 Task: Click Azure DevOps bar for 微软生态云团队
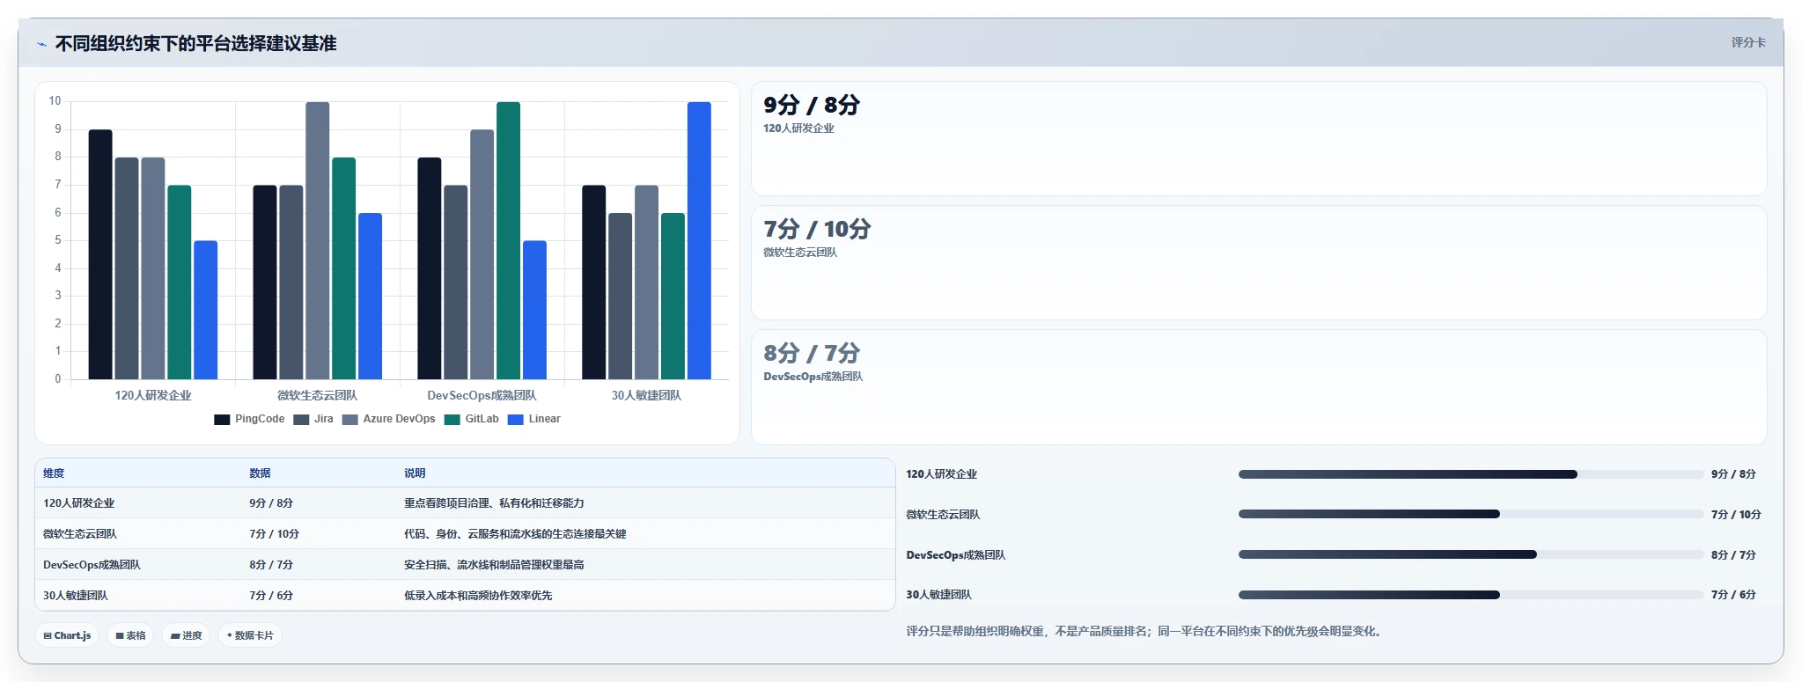click(x=318, y=240)
